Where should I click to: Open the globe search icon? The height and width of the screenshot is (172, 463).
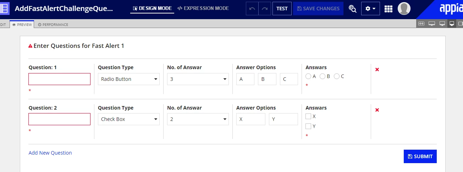[x=352, y=9]
